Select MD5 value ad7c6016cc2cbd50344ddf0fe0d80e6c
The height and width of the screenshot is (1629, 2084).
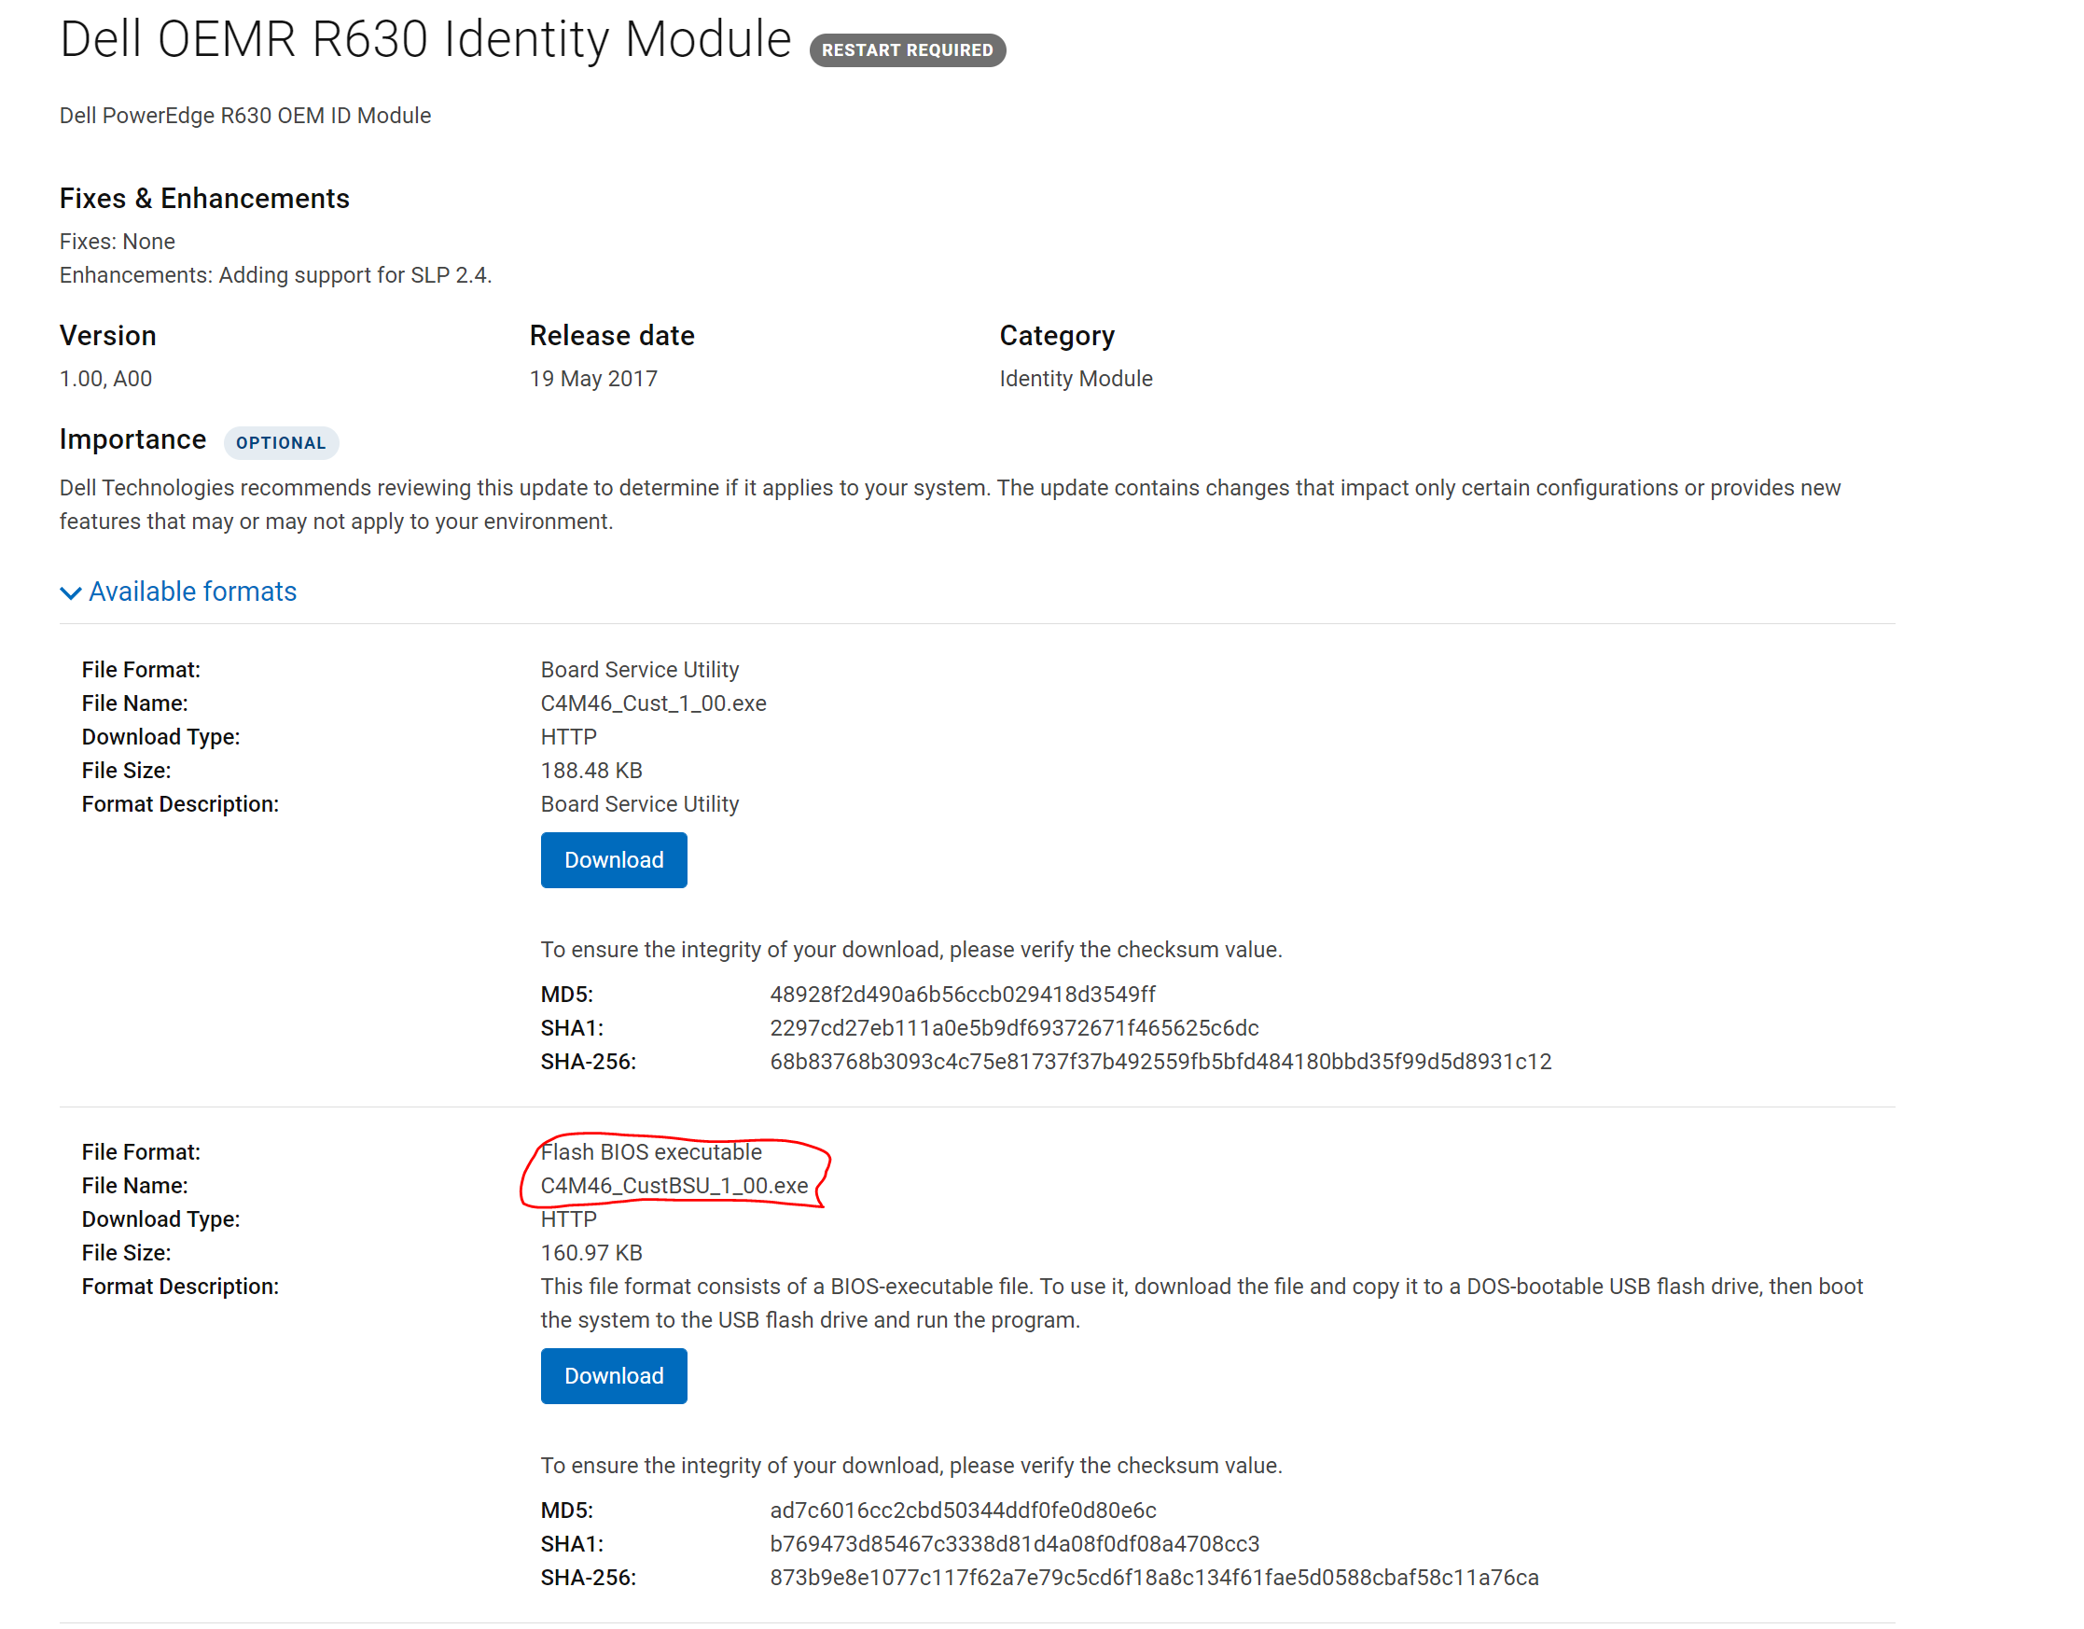click(x=964, y=1511)
